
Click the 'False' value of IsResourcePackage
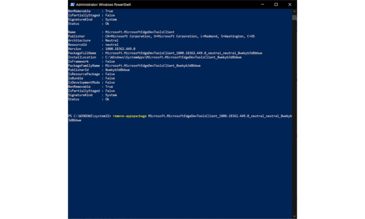(x=110, y=74)
